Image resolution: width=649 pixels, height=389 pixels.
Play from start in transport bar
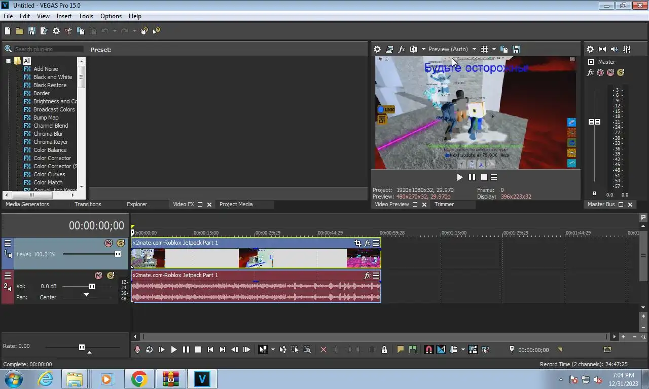(x=162, y=349)
